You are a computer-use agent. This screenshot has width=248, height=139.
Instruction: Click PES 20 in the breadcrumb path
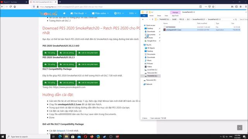click(x=182, y=19)
